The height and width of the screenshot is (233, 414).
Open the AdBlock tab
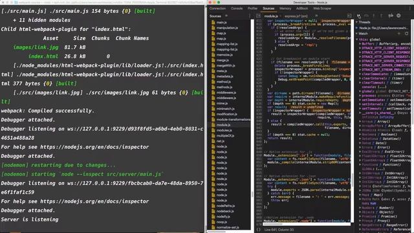point(302,8)
